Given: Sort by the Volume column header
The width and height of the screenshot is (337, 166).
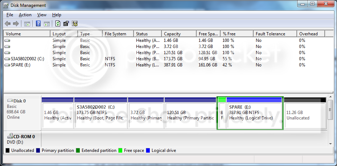Looking at the screenshot, I should point(27,34).
